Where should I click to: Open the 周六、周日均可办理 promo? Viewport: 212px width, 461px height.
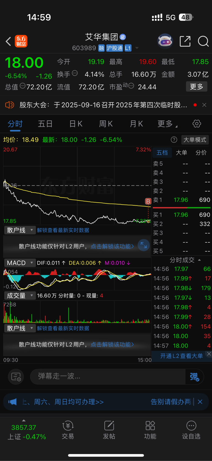pos(63,402)
